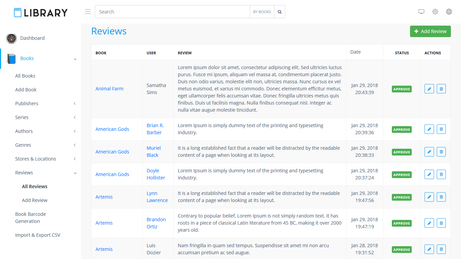Click the green Add Review button
Image resolution: width=461 pixels, height=259 pixels.
click(x=430, y=31)
